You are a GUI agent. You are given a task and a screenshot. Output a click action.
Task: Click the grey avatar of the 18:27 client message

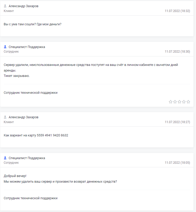[5, 117]
